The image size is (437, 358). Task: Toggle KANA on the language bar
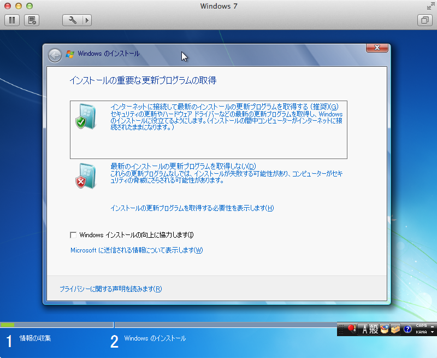(x=421, y=332)
